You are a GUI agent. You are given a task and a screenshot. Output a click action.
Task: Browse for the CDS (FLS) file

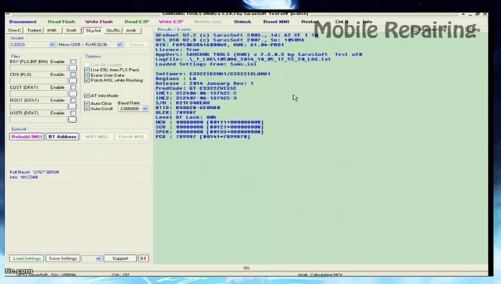pos(72,81)
